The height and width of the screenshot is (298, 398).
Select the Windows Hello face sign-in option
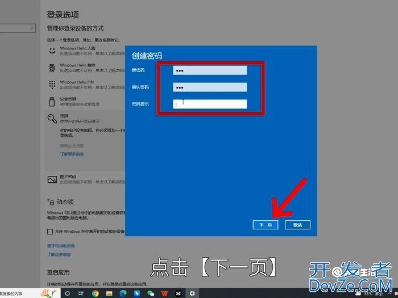(86, 51)
